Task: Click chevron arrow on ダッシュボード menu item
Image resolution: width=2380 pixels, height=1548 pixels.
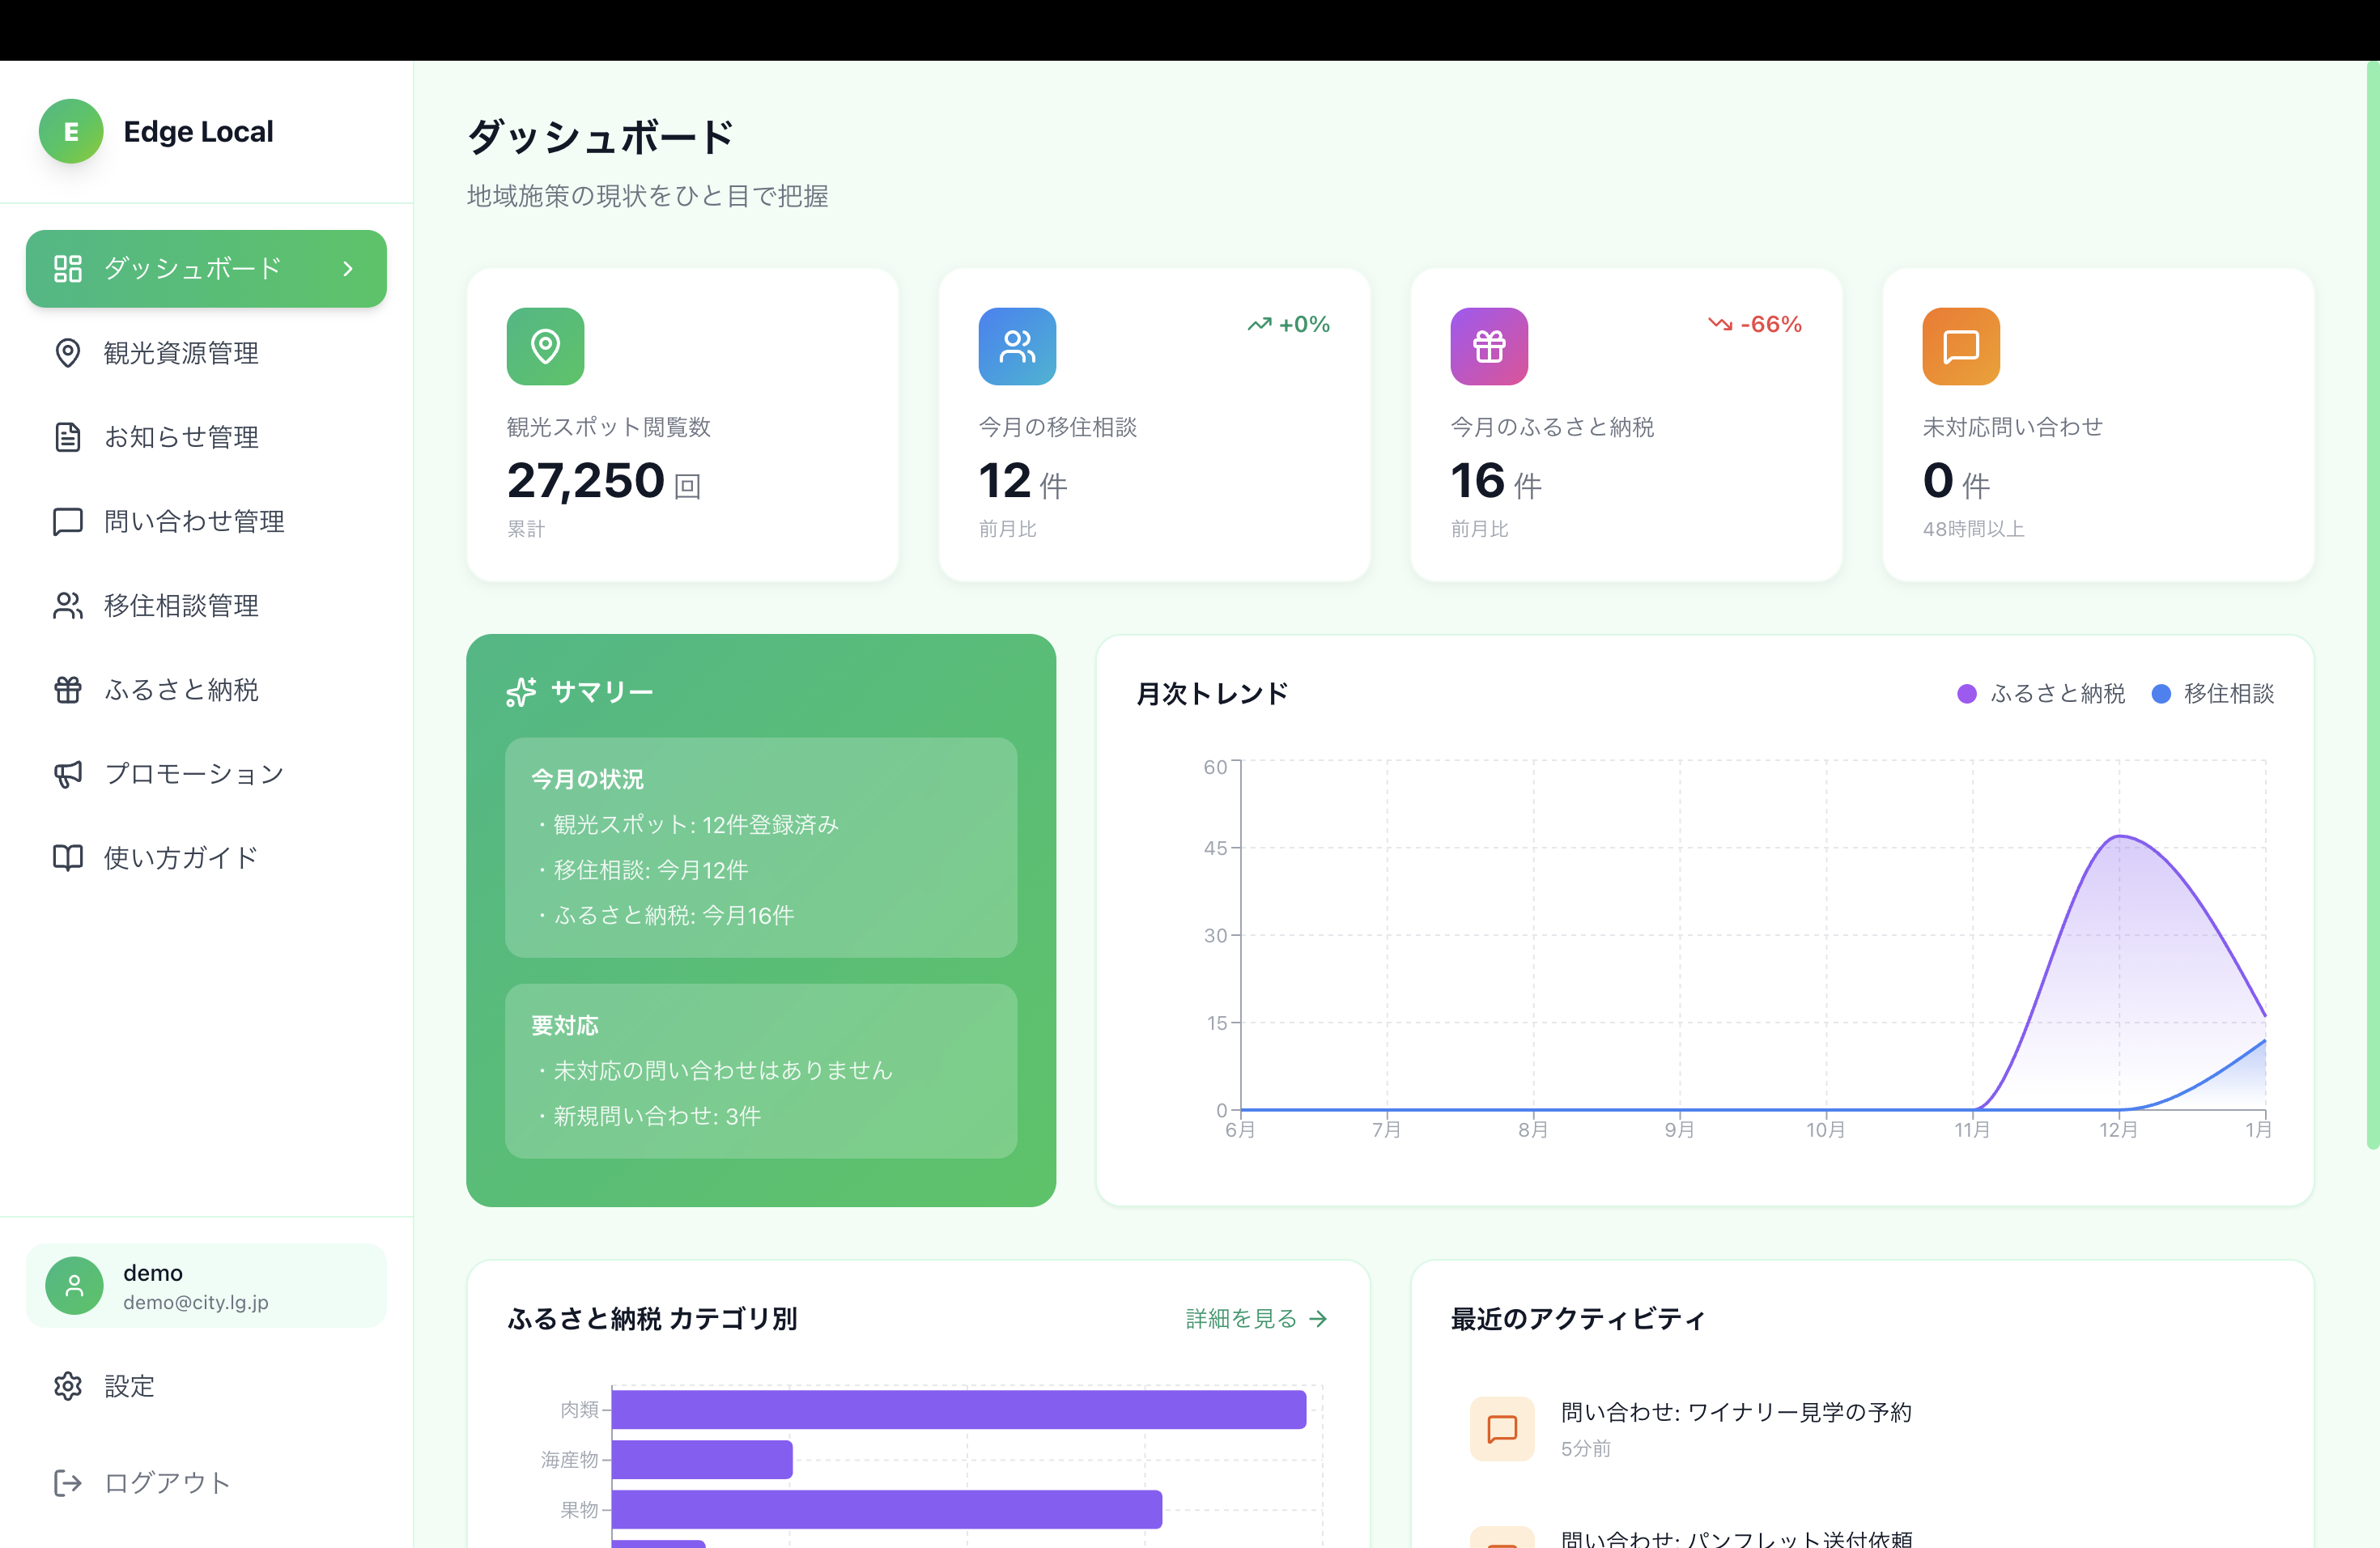Action: (348, 269)
